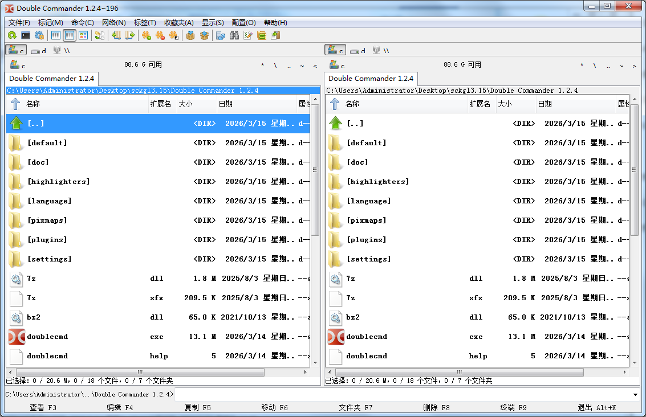Open the terminal window toolbar icon

(x=25, y=35)
